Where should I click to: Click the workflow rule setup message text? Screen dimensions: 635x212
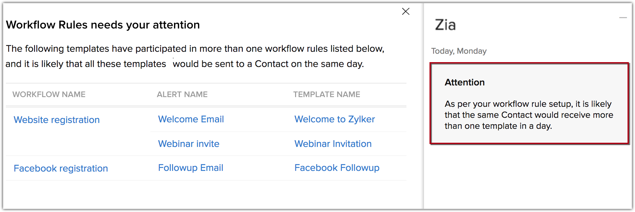point(529,115)
